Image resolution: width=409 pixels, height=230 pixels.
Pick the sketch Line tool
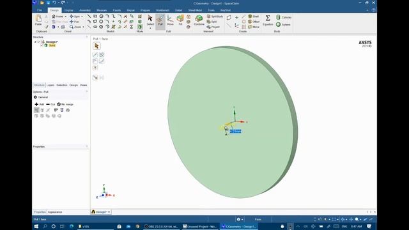[89, 16]
